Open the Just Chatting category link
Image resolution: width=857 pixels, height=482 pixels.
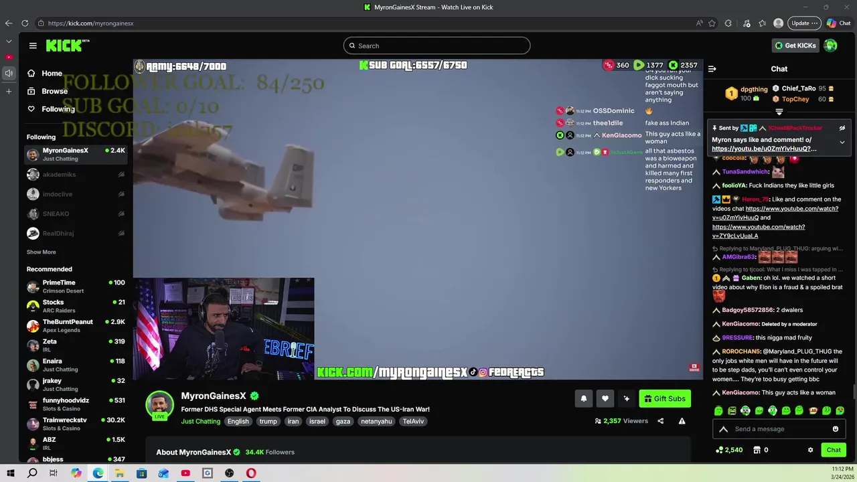(x=200, y=421)
